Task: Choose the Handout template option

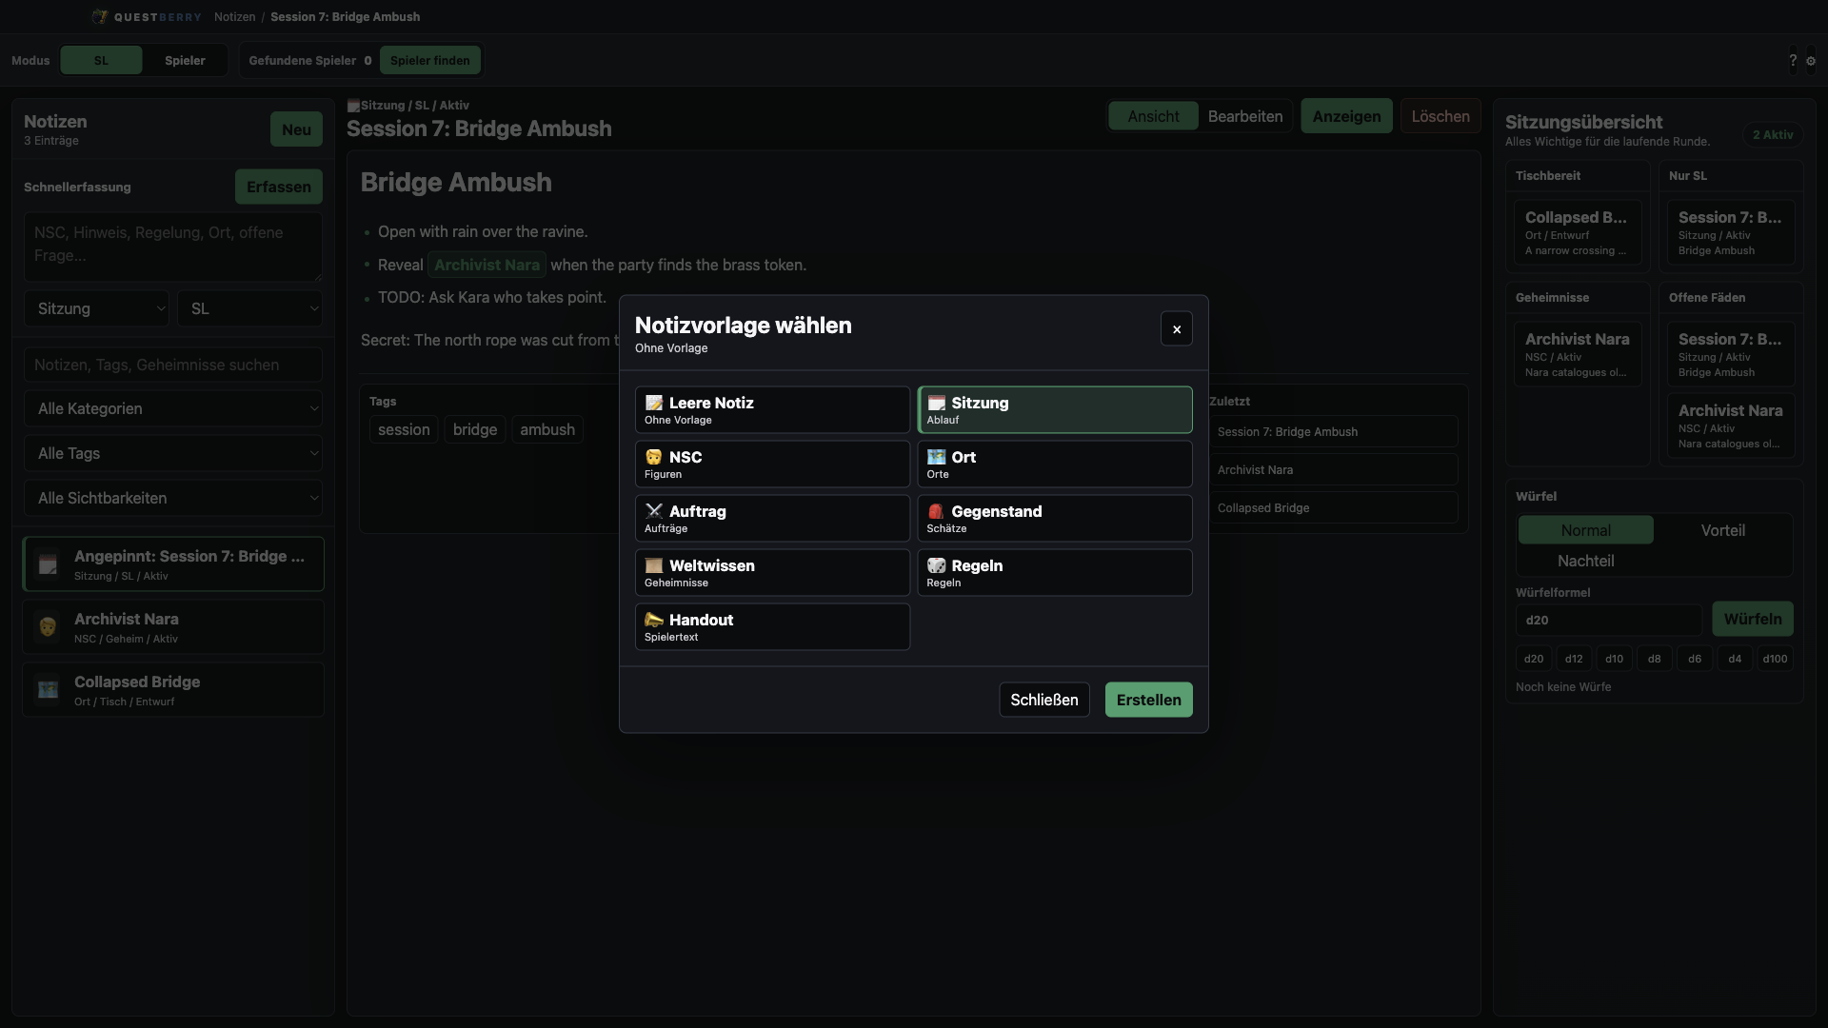Action: 772,627
